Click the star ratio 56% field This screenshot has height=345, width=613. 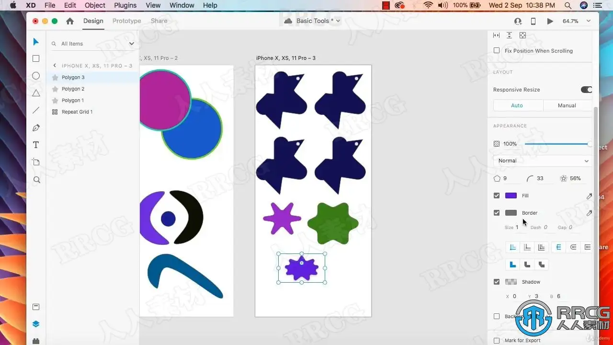coord(575,178)
